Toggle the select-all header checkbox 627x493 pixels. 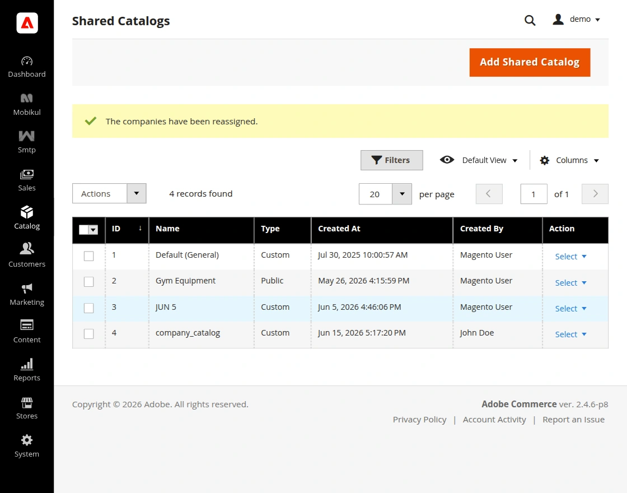pos(83,230)
